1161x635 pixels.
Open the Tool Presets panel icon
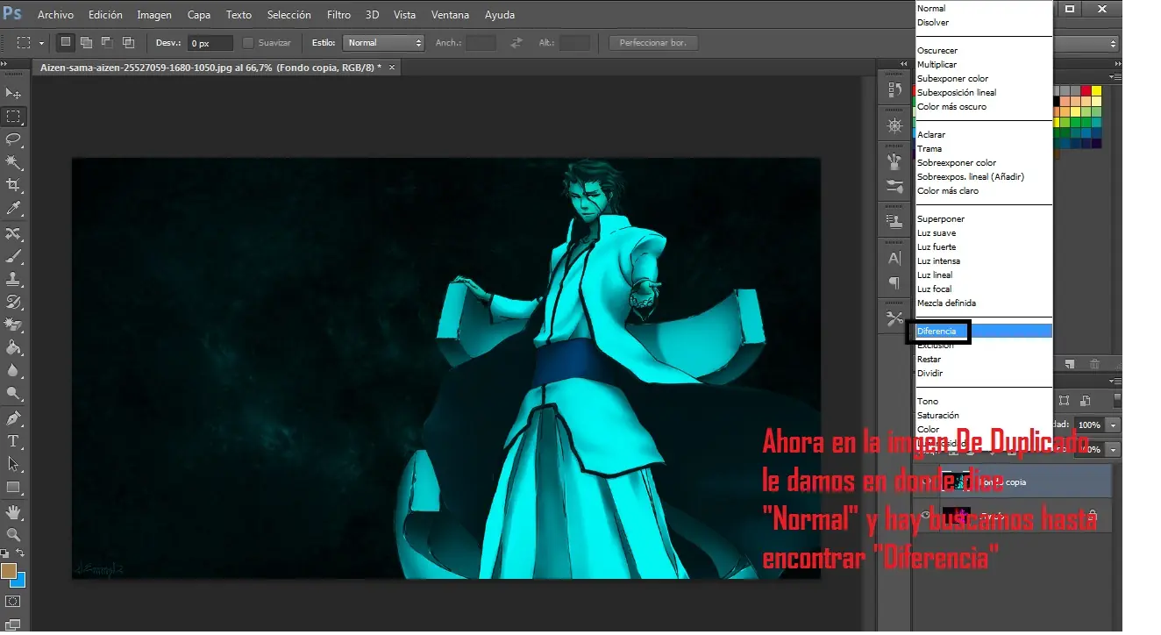(x=894, y=318)
